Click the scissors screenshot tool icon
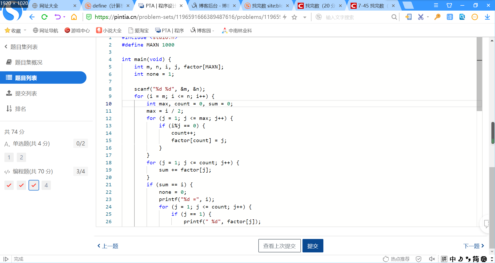Viewport: 495px width, 263px height. point(421,17)
